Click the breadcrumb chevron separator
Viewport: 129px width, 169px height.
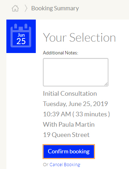pyautogui.click(x=26, y=9)
